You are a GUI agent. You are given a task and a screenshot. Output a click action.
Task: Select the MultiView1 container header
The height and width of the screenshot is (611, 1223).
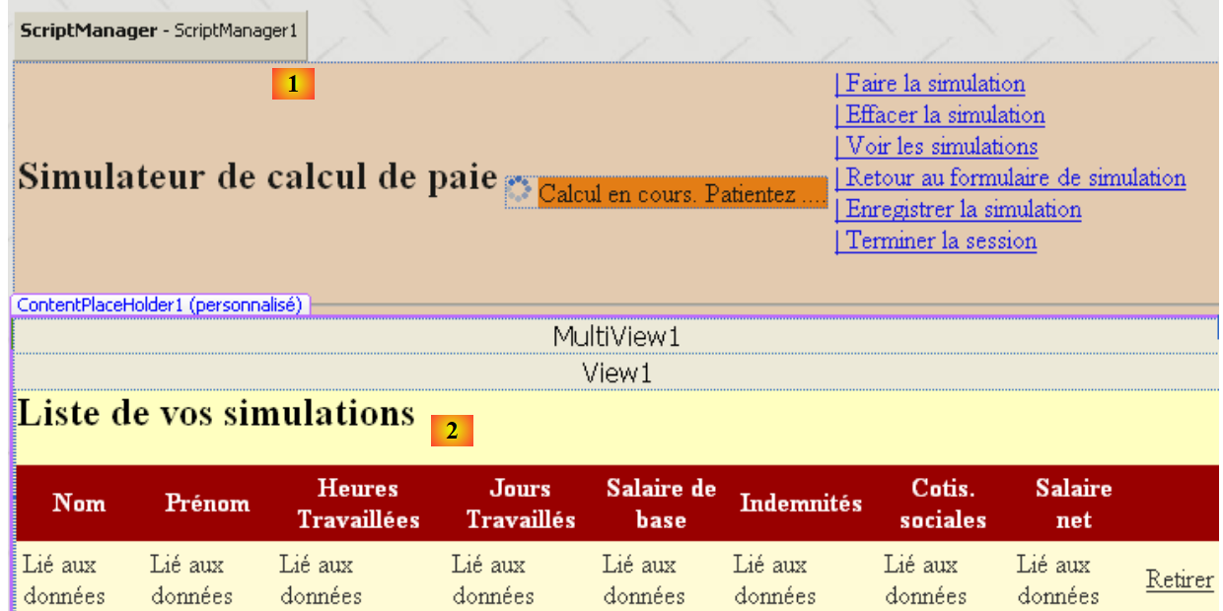tap(615, 337)
